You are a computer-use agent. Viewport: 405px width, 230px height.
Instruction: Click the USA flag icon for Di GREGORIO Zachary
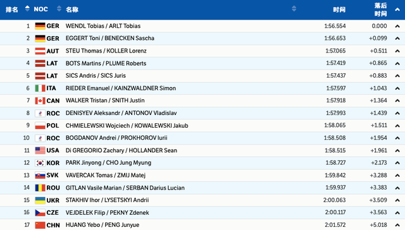pyautogui.click(x=40, y=150)
